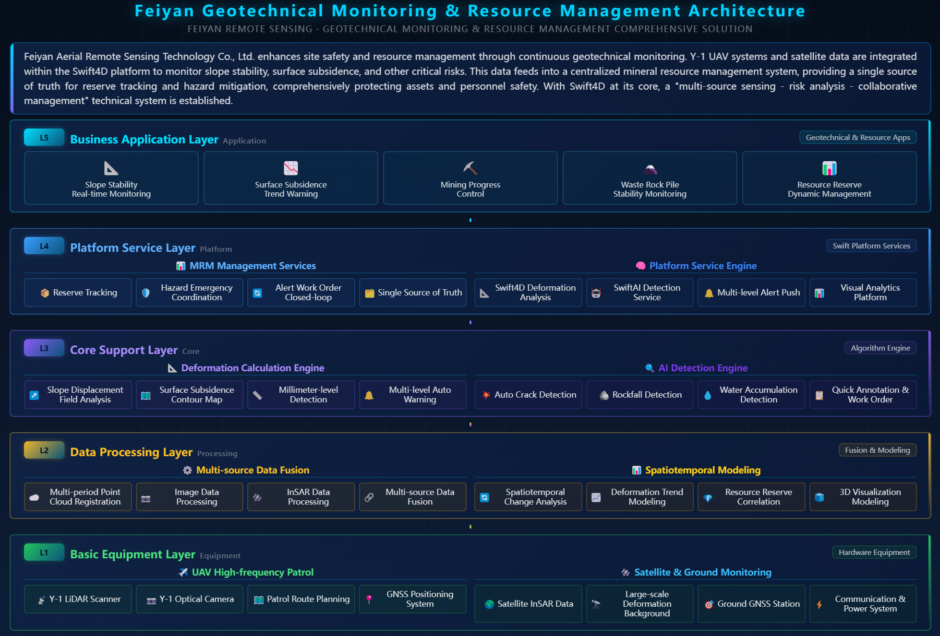The height and width of the screenshot is (636, 940).
Task: Select the Deformation Trend Modeling card
Action: coord(640,497)
